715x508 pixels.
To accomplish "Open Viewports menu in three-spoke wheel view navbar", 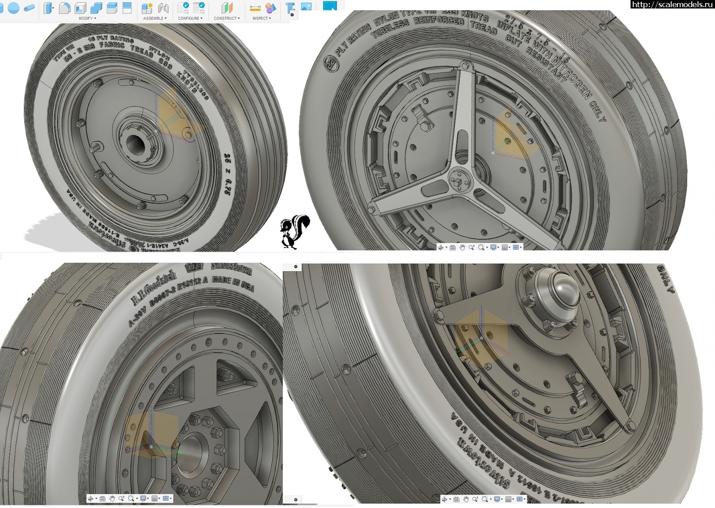I will pos(516,247).
